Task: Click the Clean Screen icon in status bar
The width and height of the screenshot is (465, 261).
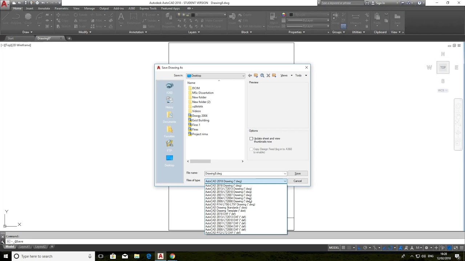Action: pos(456,248)
